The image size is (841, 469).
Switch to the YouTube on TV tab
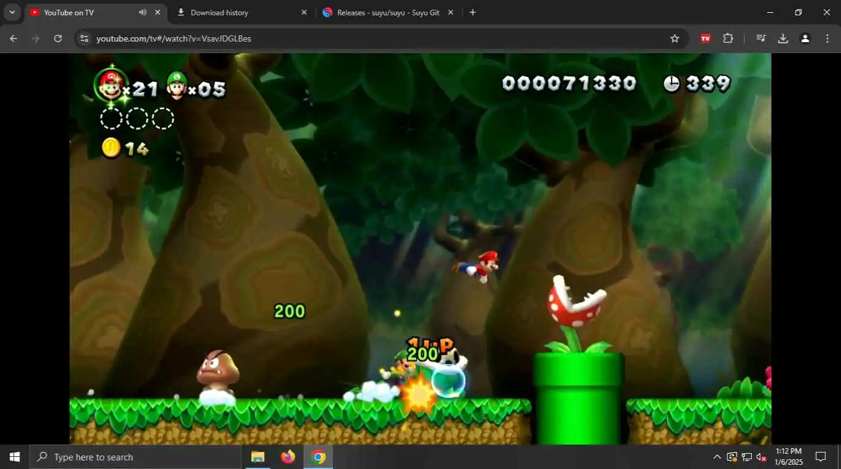point(95,12)
